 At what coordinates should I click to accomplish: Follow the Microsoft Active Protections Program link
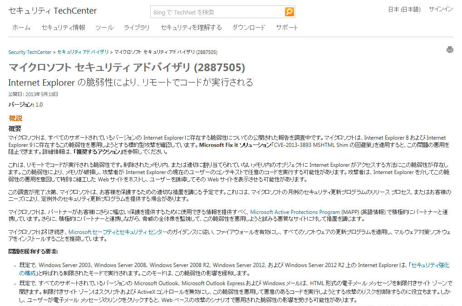click(295, 212)
